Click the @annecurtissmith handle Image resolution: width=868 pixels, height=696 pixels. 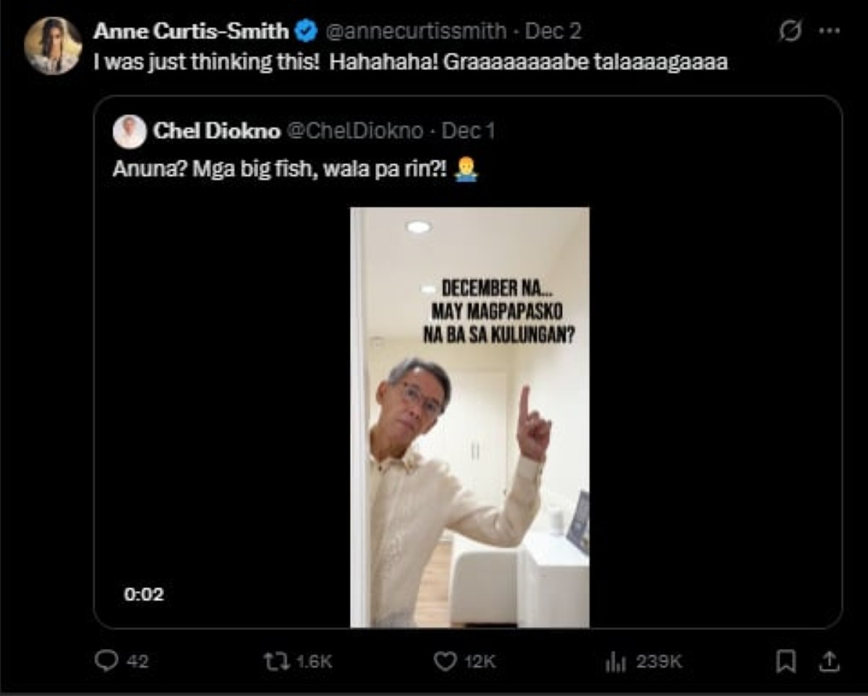coord(417,31)
